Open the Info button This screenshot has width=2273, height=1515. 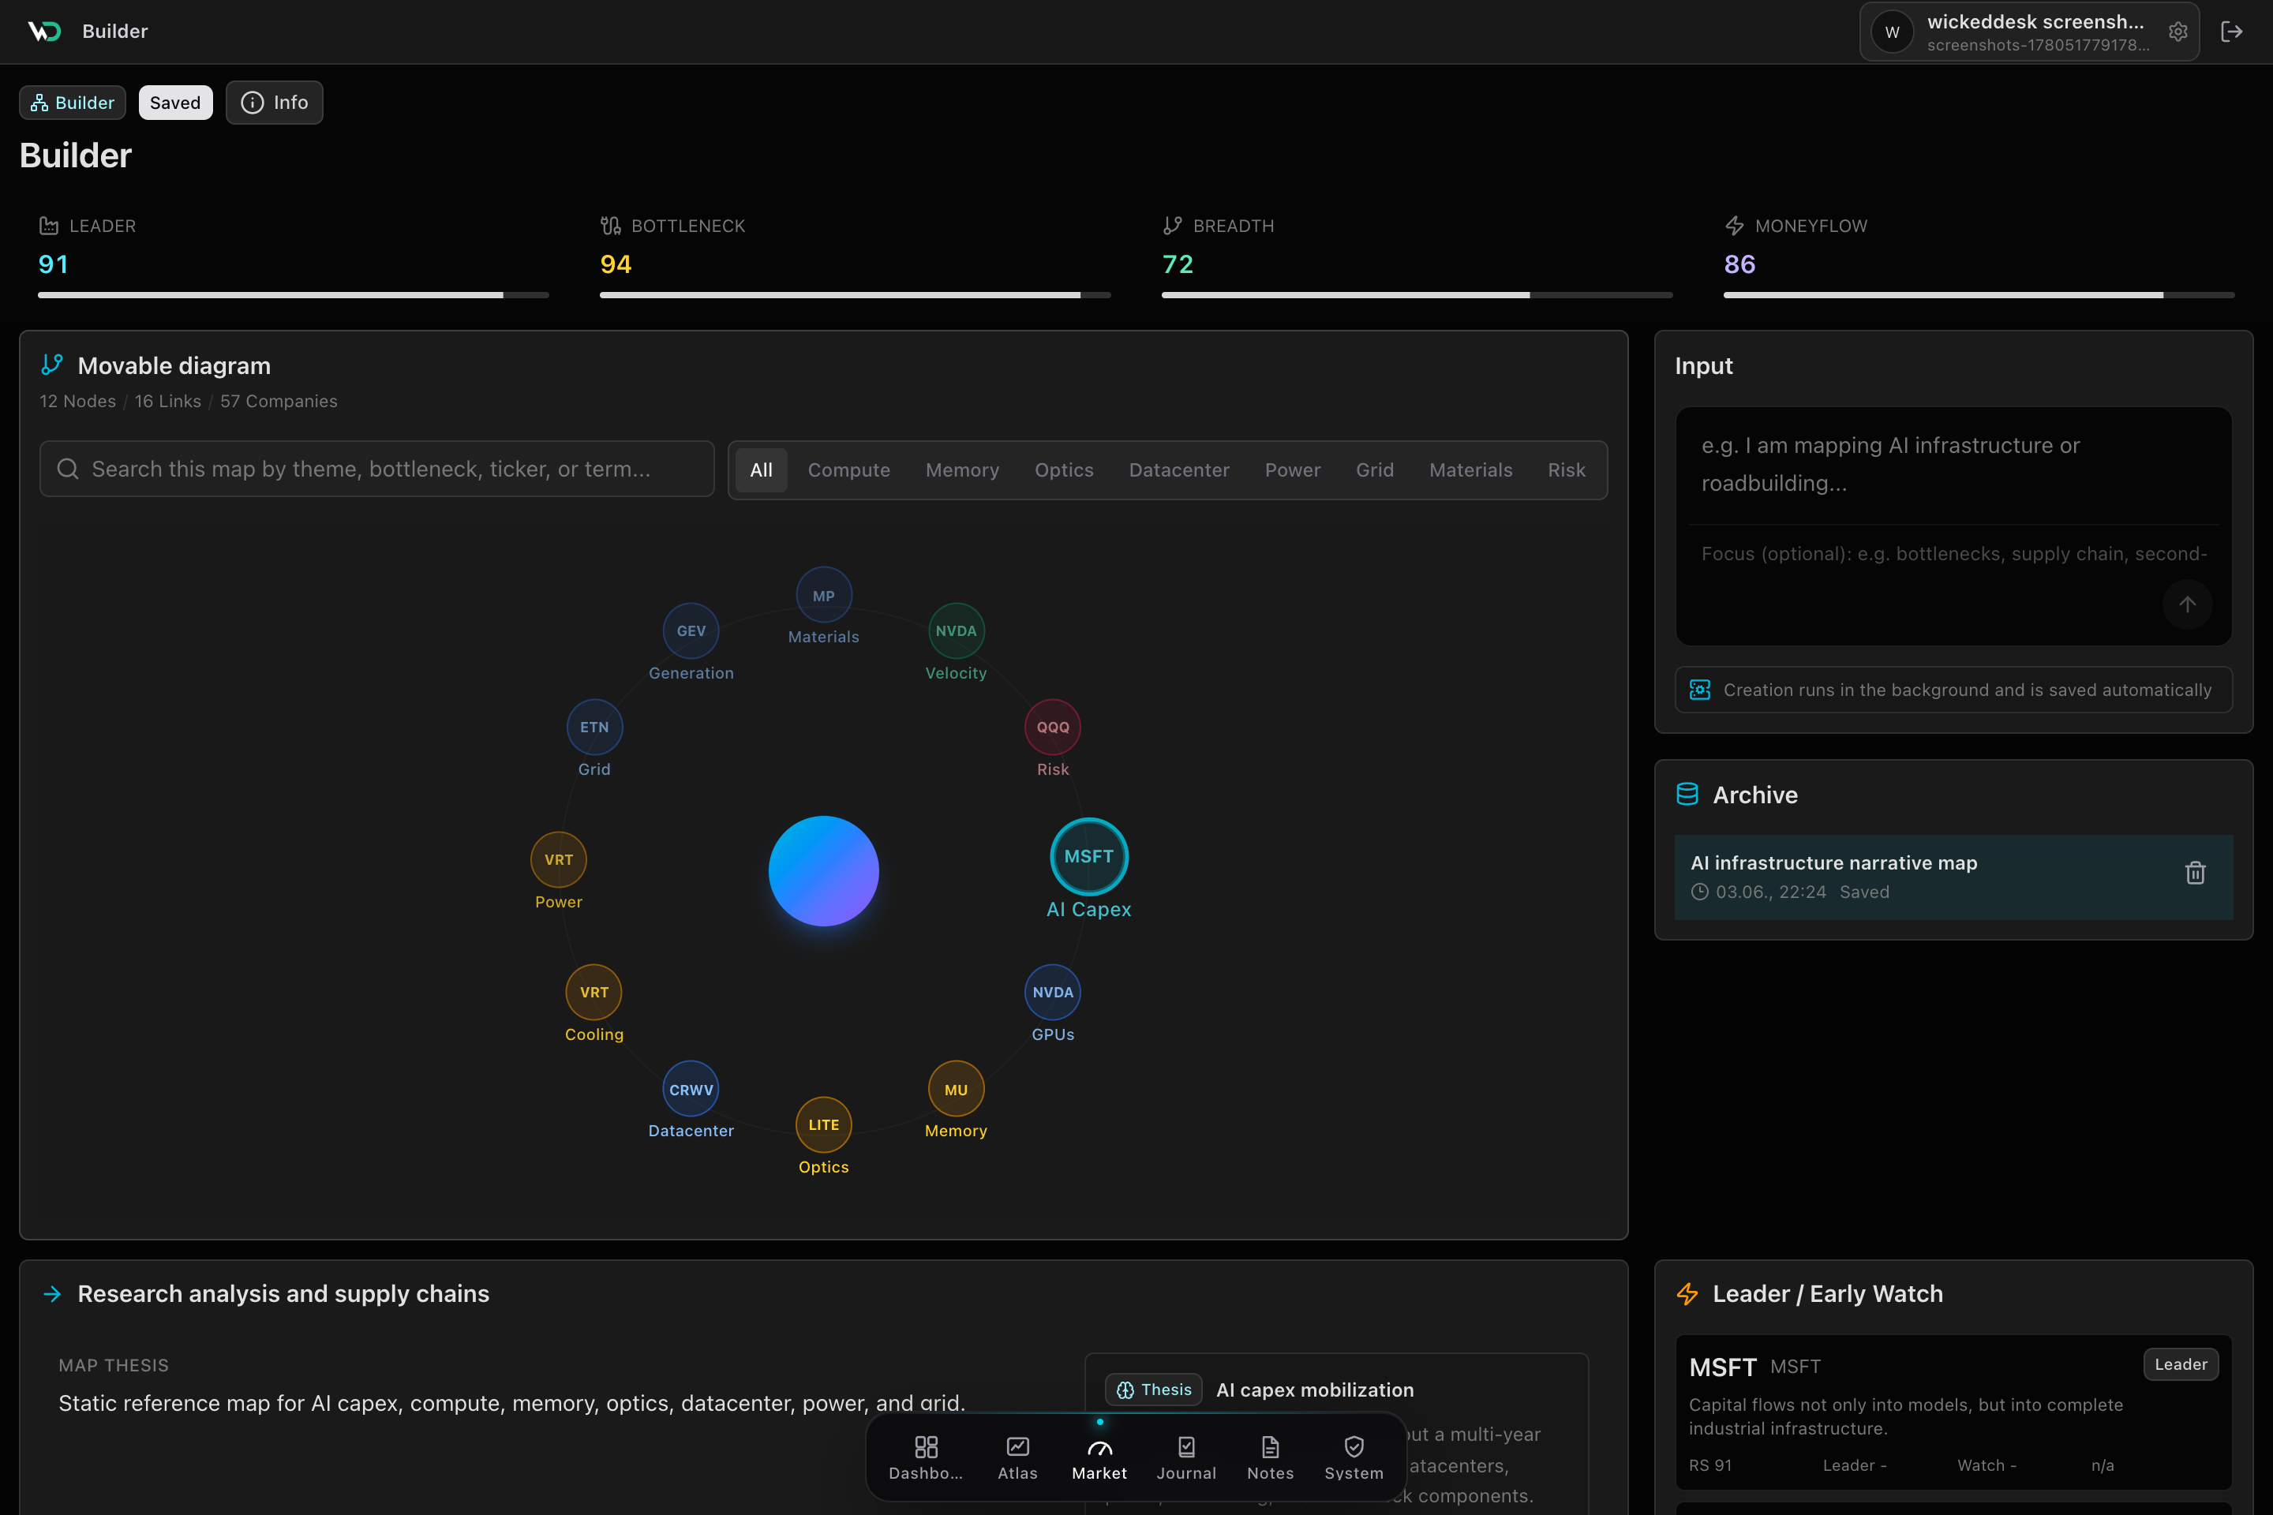pyautogui.click(x=275, y=103)
